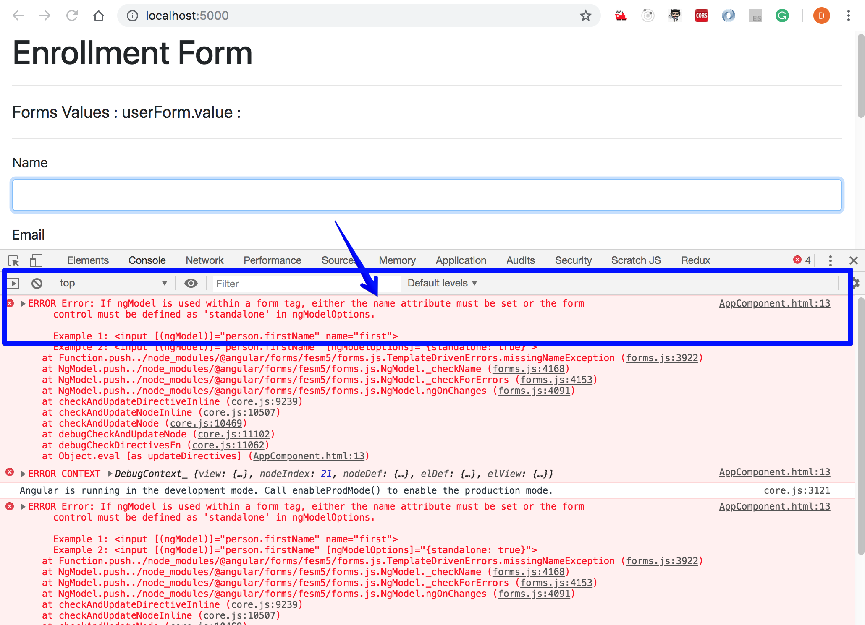This screenshot has height=625, width=865.
Task: Toggle the console sidebar panel
Action: pos(13,284)
